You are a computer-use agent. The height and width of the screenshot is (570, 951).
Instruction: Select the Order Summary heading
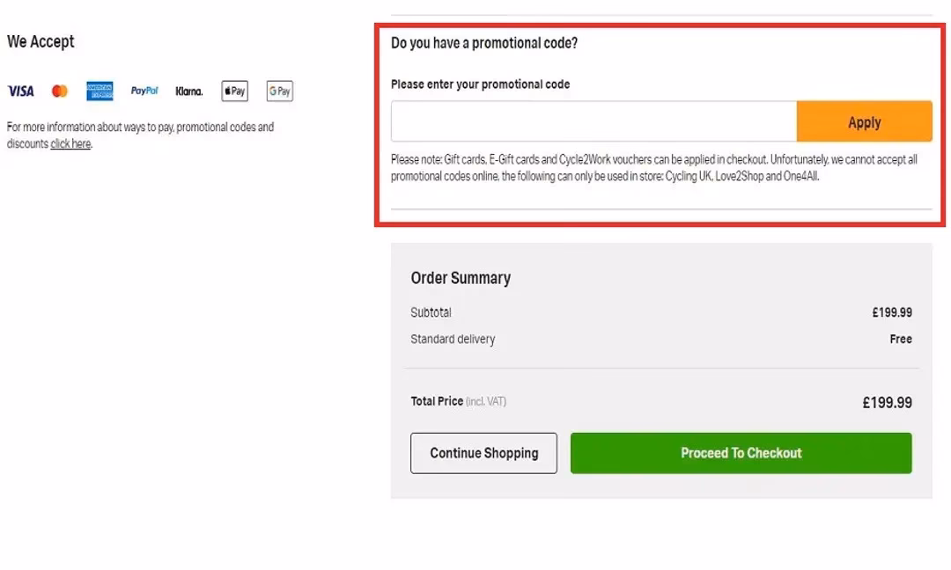(x=461, y=277)
